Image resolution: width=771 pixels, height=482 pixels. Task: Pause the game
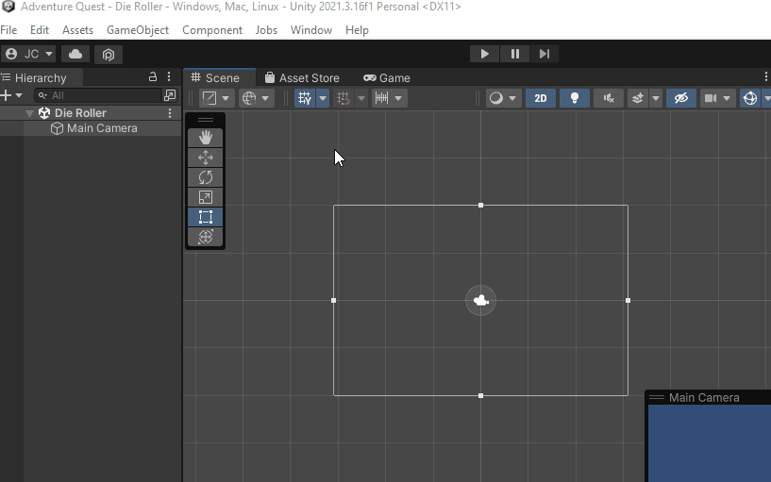pyautogui.click(x=515, y=54)
